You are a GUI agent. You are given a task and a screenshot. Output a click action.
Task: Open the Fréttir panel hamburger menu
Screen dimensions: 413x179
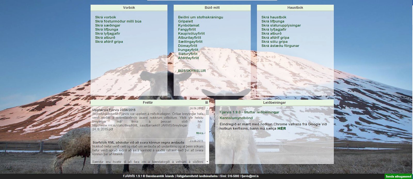206,103
